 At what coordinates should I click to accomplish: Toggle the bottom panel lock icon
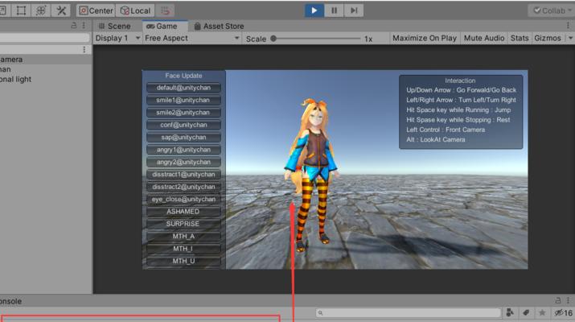[558, 300]
